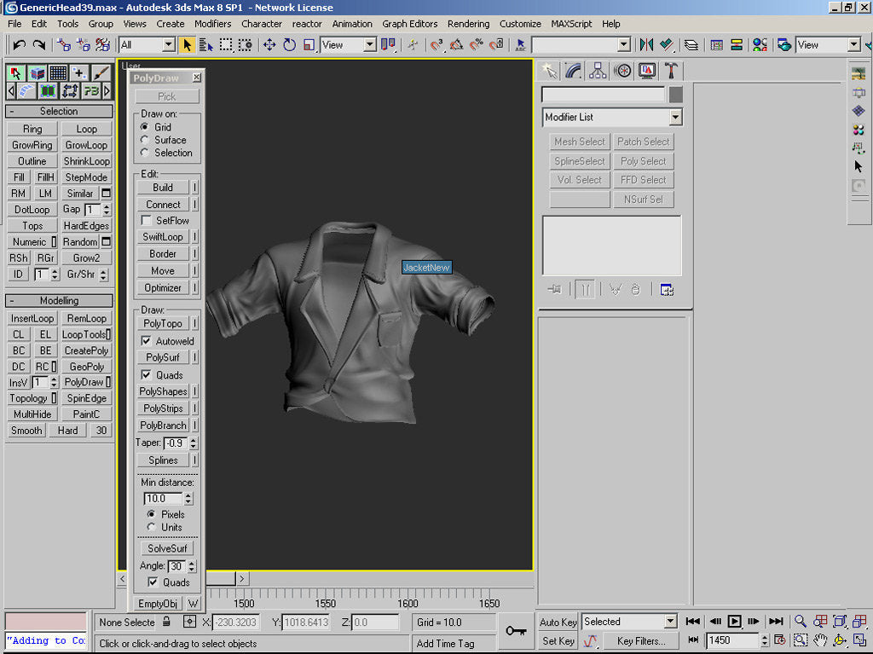Screen dimensions: 873x654
Task: Choose the Surface draw-on radio option
Action: pyautogui.click(x=145, y=140)
